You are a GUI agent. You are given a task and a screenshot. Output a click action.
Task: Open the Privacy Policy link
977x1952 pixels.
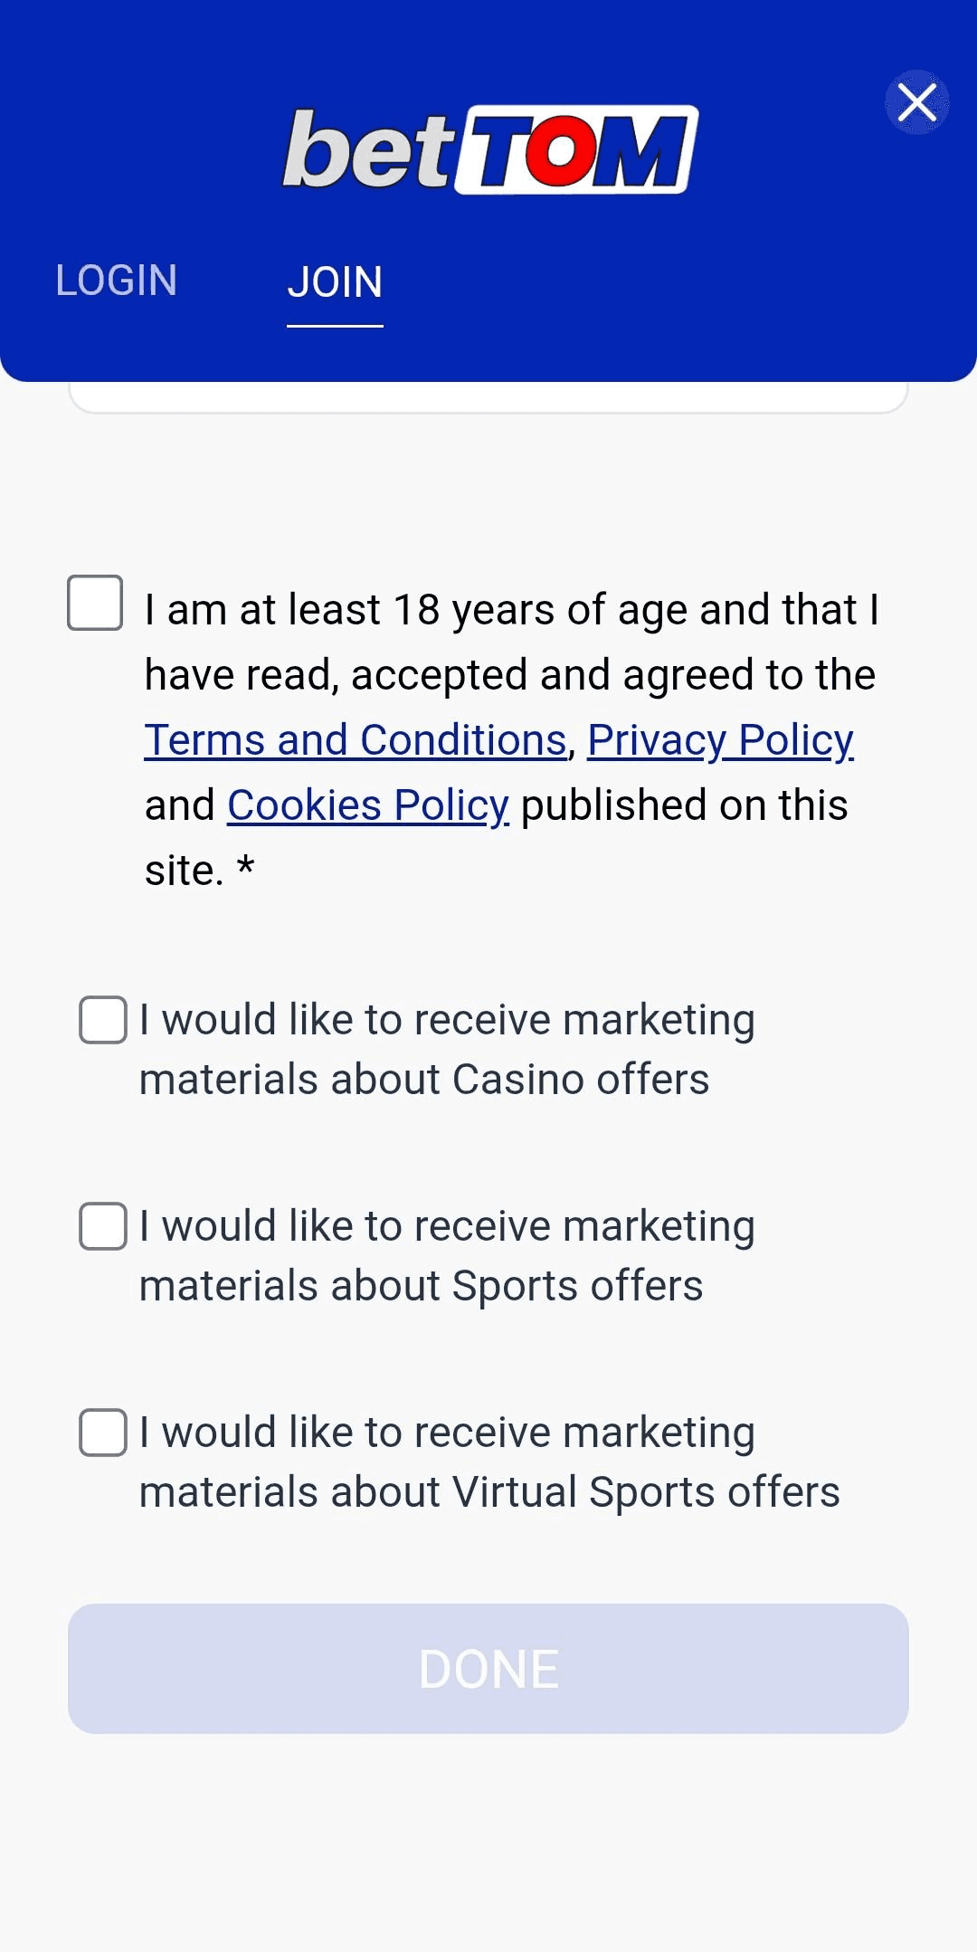[720, 740]
